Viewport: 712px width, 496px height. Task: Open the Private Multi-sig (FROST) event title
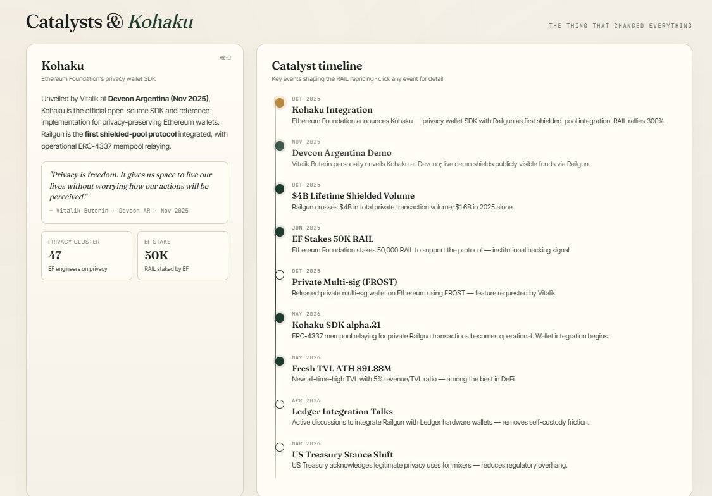(x=344, y=282)
